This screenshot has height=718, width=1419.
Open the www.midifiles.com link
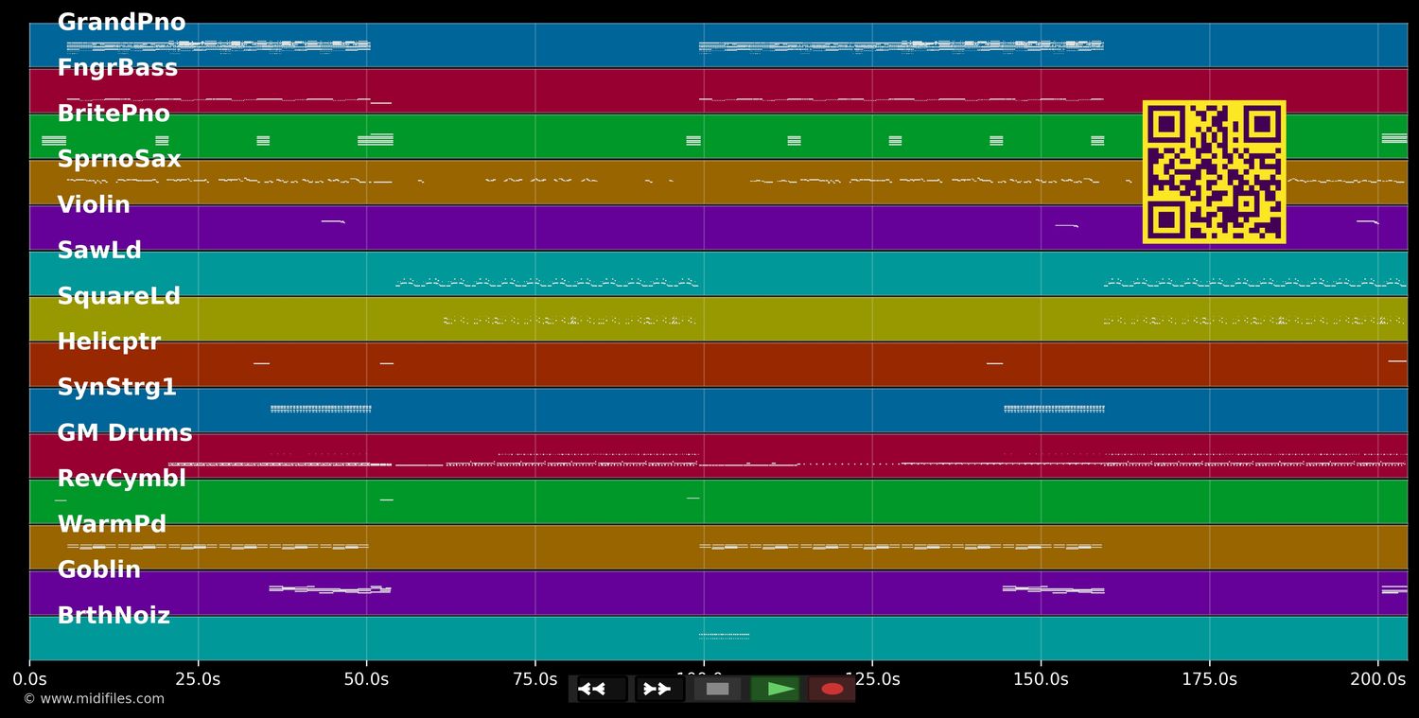[94, 699]
